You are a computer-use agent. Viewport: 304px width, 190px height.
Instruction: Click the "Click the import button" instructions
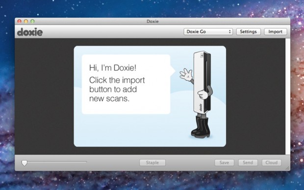click(117, 89)
